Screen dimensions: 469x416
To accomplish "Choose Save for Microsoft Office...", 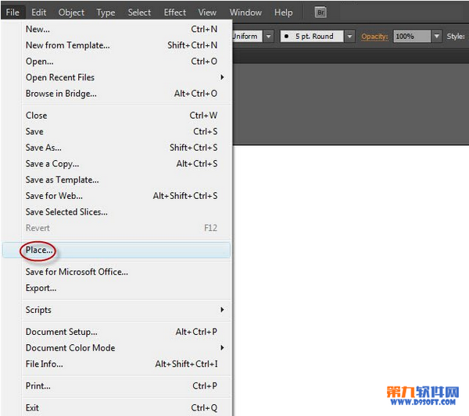I will (121, 272).
